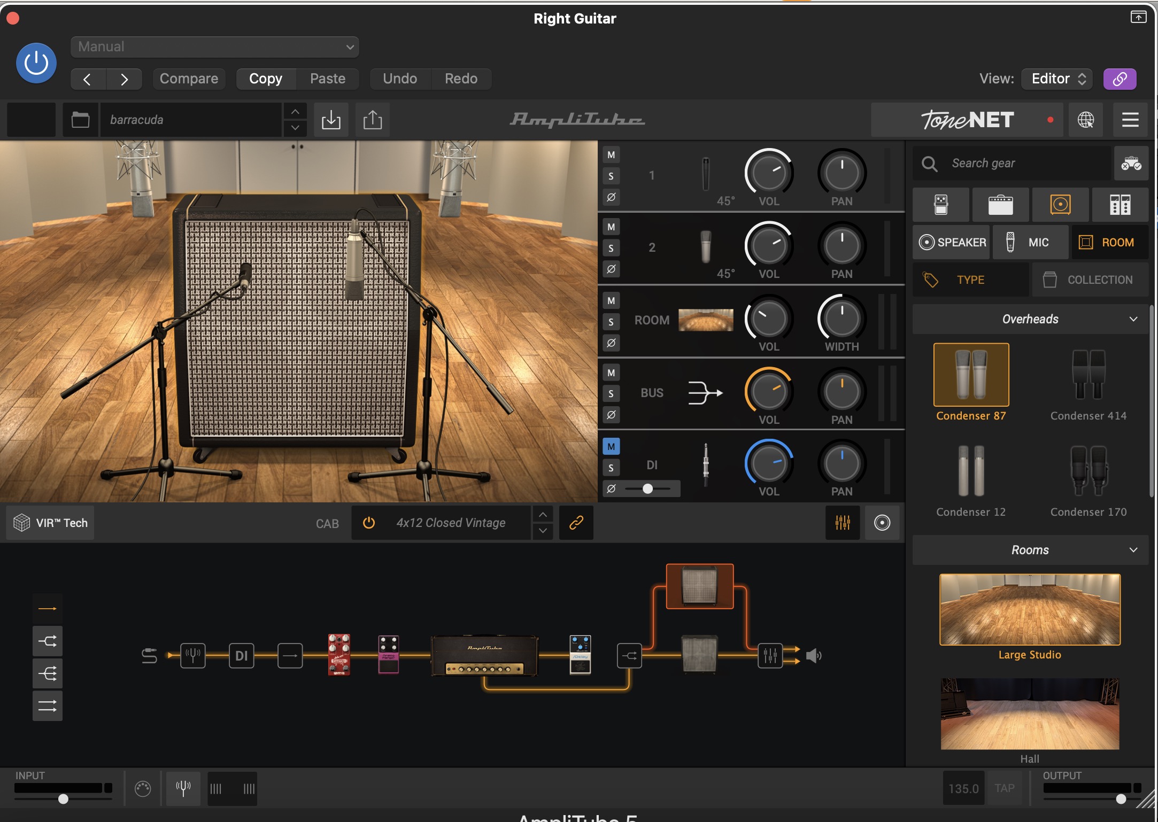This screenshot has width=1158, height=822.
Task: Toggle the CAB power button
Action: (x=369, y=523)
